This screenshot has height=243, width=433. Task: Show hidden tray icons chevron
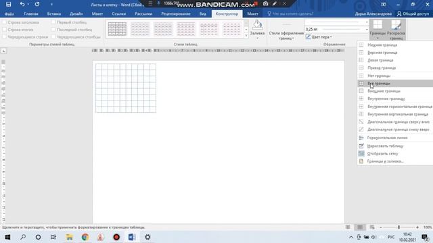click(351, 237)
